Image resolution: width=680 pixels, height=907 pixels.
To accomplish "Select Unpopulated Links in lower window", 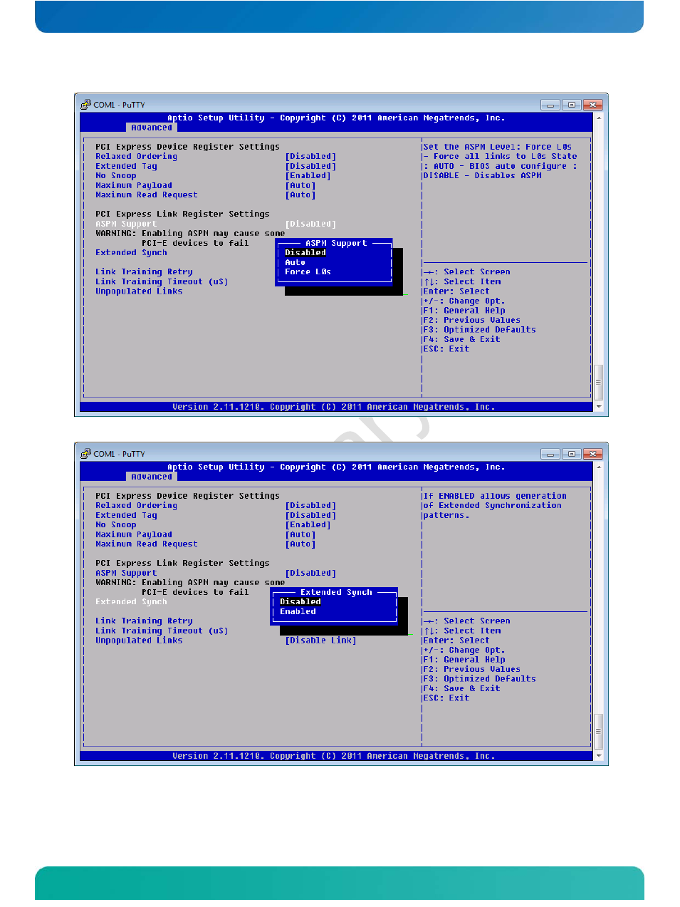I will coord(139,640).
